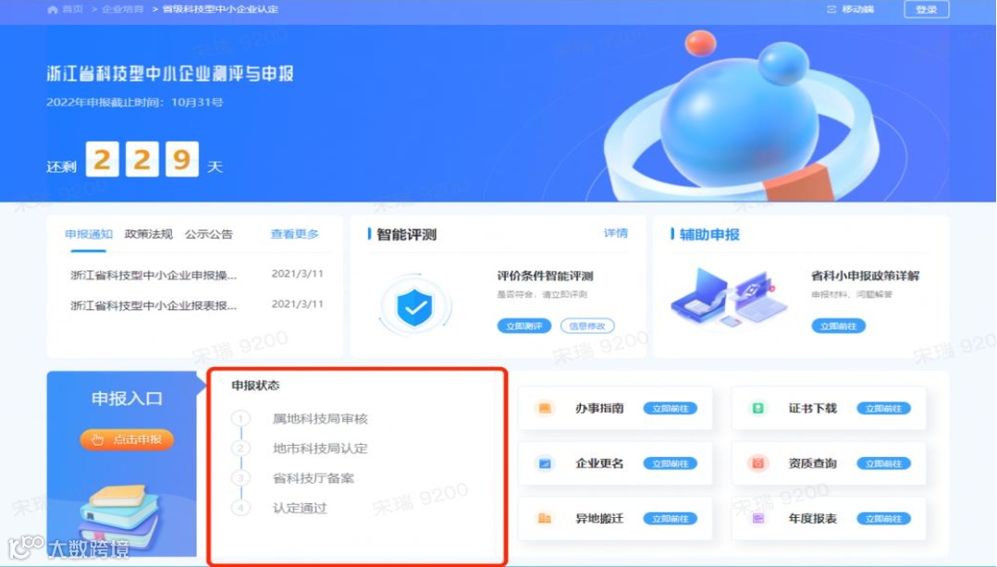Switch to the 政策法规 tab

click(x=149, y=234)
